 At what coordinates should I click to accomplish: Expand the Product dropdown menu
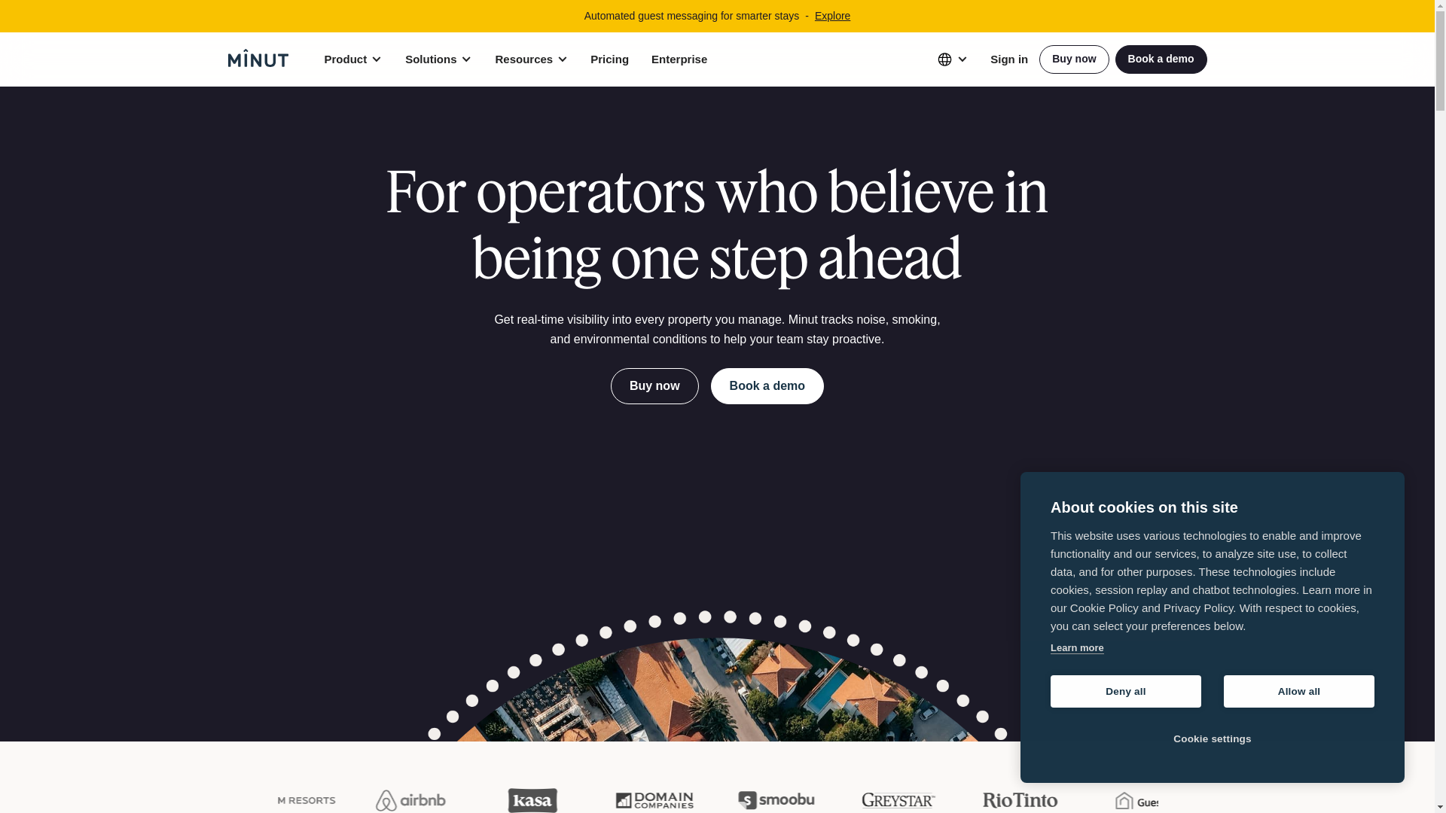pos(352,59)
